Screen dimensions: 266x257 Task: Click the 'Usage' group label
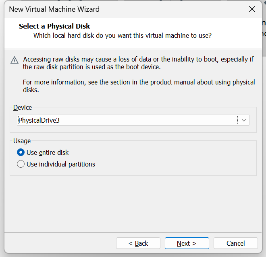(x=22, y=141)
